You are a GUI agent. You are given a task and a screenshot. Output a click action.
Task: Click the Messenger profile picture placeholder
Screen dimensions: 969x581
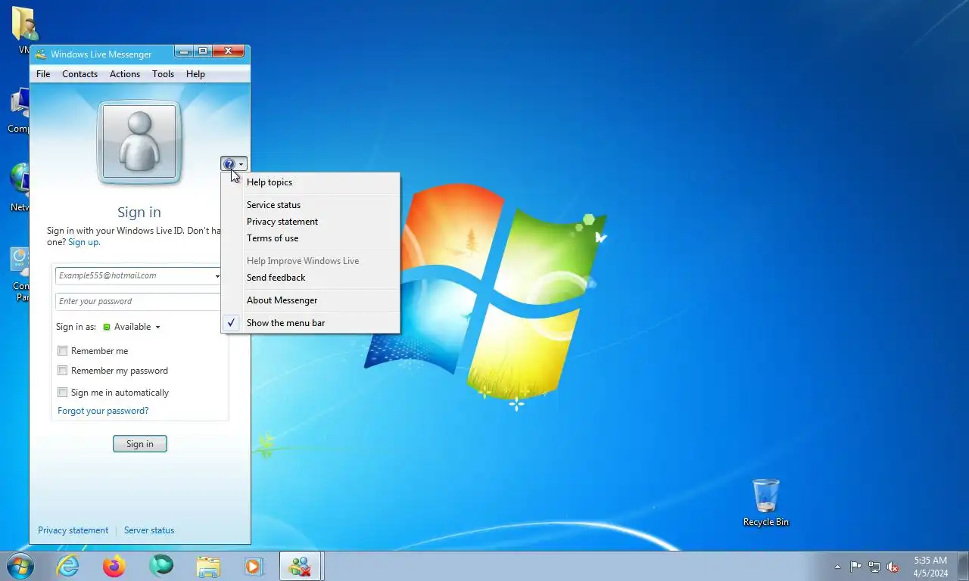click(139, 142)
